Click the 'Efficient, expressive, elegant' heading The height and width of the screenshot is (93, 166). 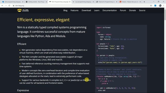click(x=43, y=20)
